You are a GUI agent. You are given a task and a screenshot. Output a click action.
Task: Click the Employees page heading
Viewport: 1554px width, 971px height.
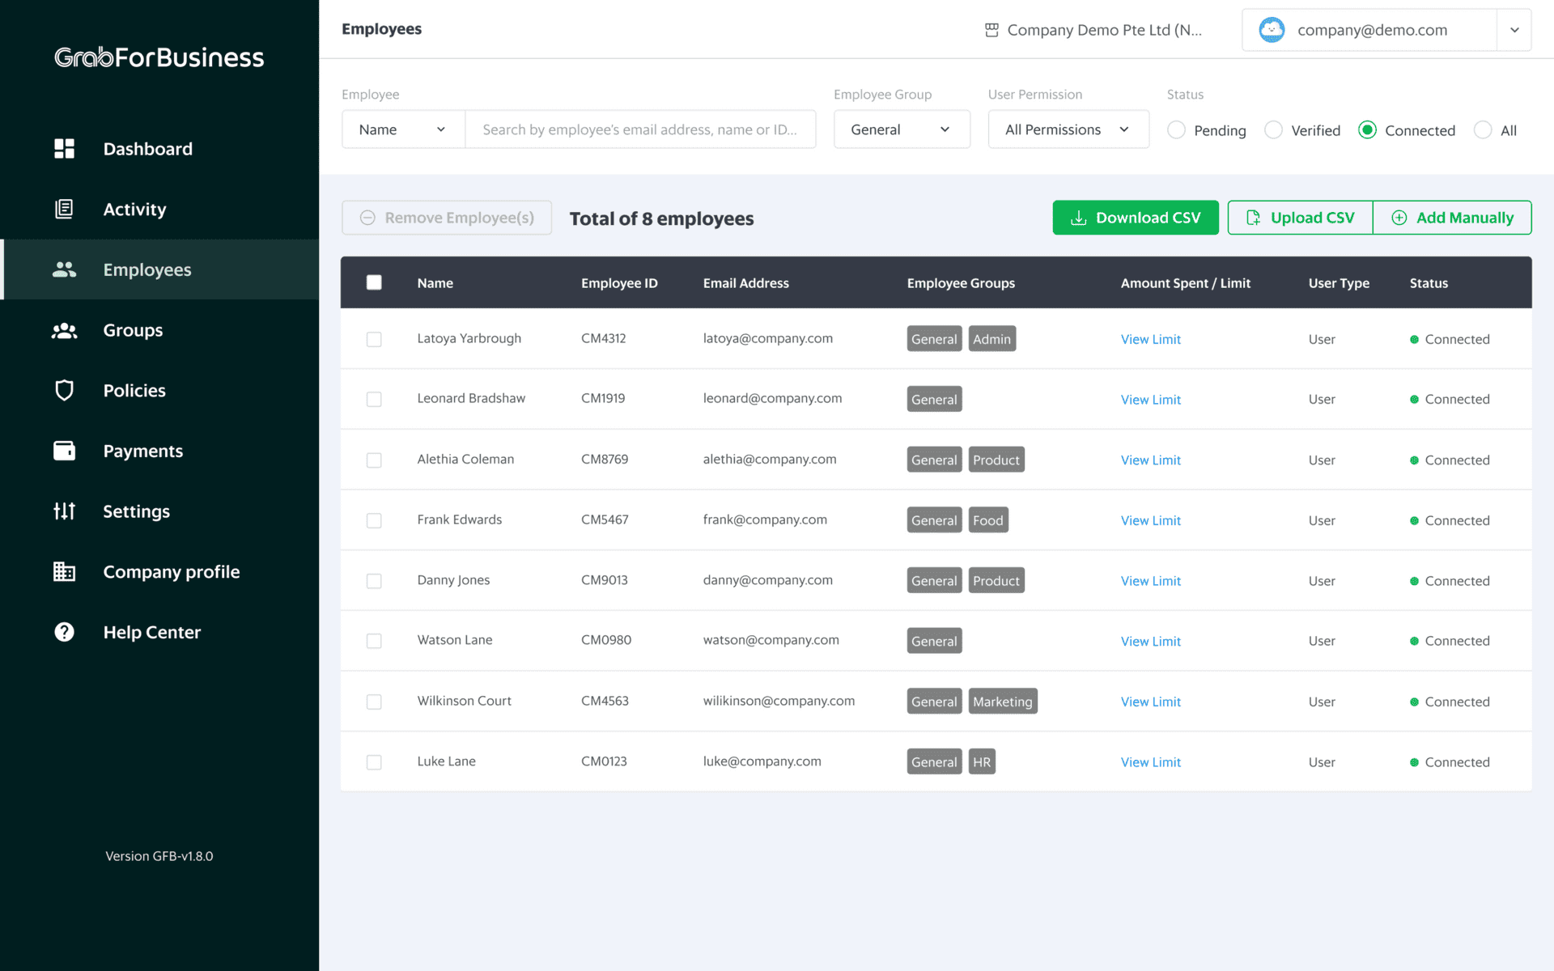point(381,28)
